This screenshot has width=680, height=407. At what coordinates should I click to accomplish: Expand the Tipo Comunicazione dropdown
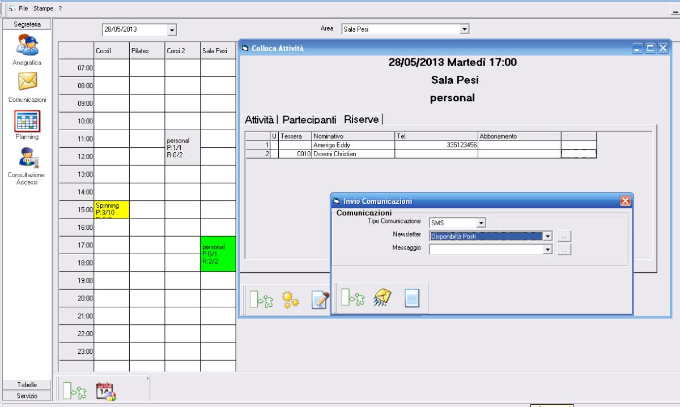pyautogui.click(x=481, y=223)
